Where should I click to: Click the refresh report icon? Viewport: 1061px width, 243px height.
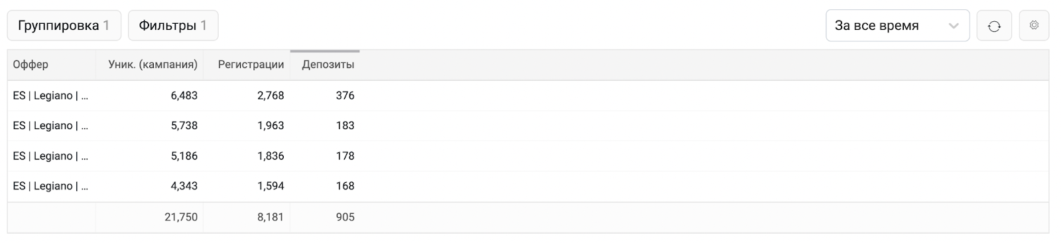(993, 26)
